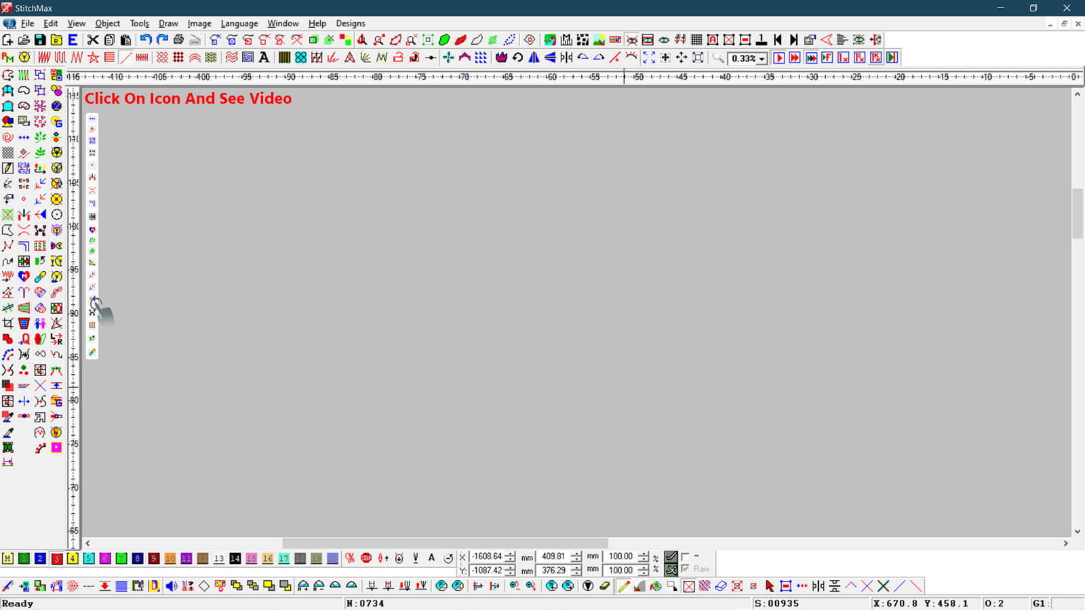Click the Print icon in toolbar
The image size is (1085, 610).
point(178,40)
